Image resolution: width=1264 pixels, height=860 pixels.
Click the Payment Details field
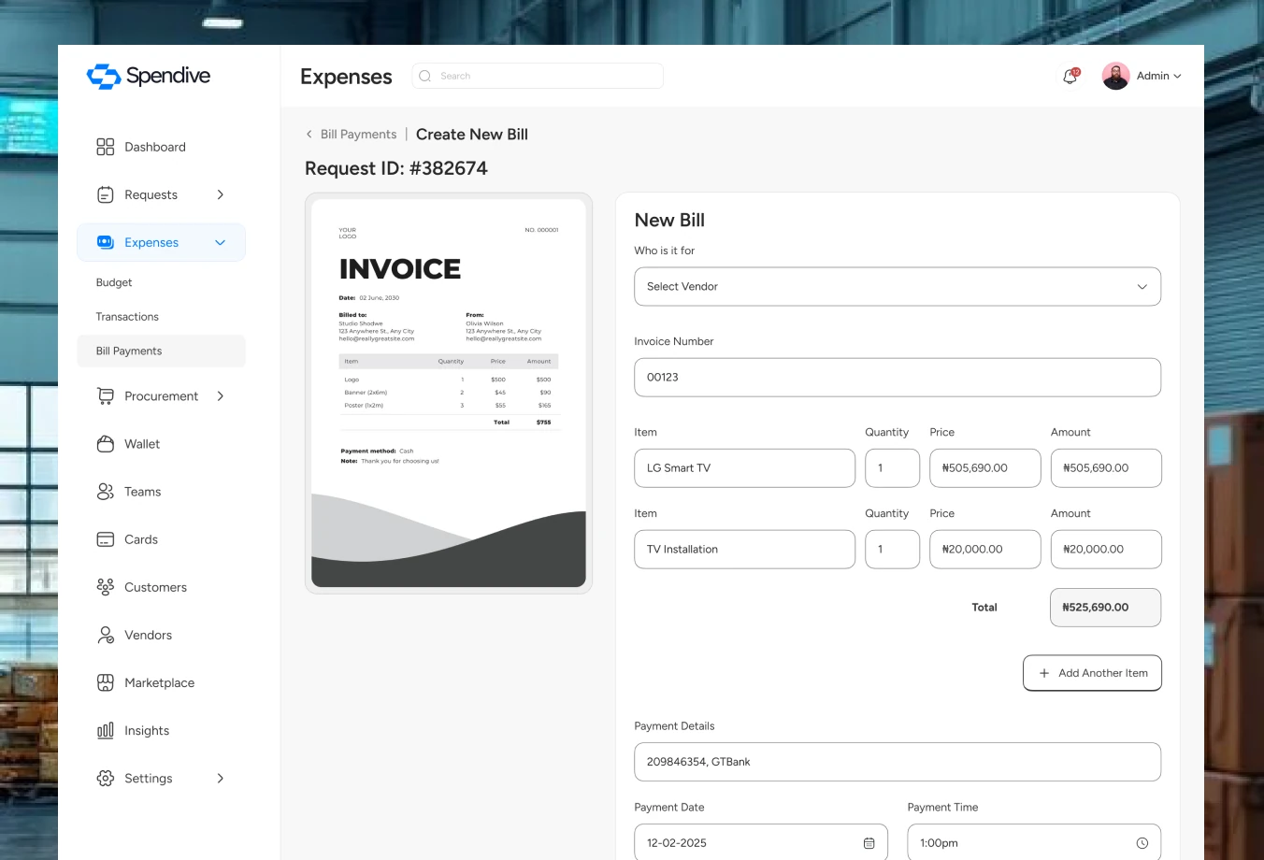898,762
